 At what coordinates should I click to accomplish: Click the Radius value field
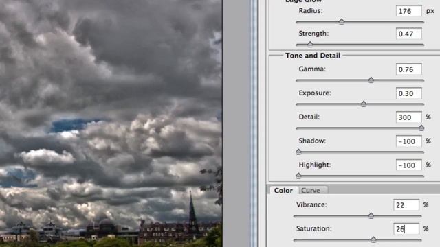tap(408, 11)
